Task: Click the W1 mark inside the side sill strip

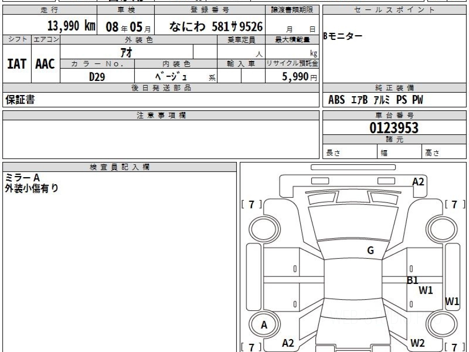Action: point(452,302)
